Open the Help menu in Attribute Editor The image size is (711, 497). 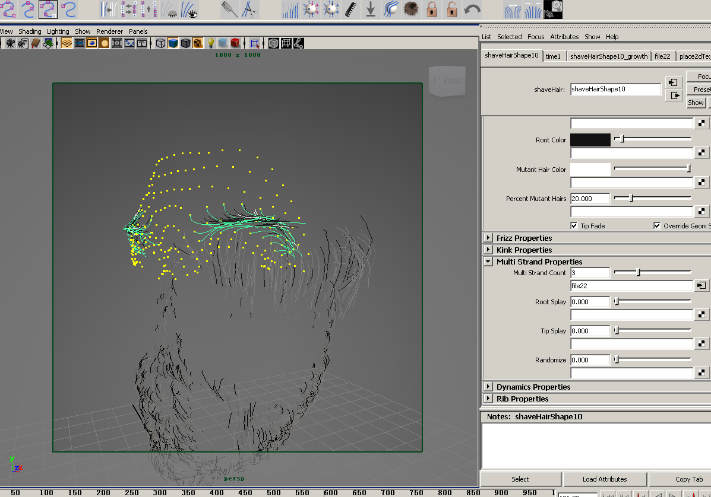[612, 37]
